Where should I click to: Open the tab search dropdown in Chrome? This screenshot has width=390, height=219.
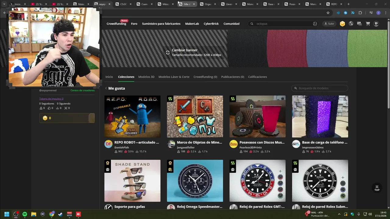pyautogui.click(x=4, y=4)
